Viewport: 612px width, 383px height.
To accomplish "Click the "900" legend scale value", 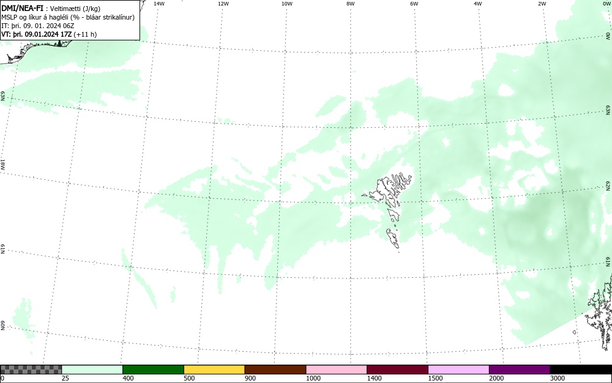I will (250, 378).
